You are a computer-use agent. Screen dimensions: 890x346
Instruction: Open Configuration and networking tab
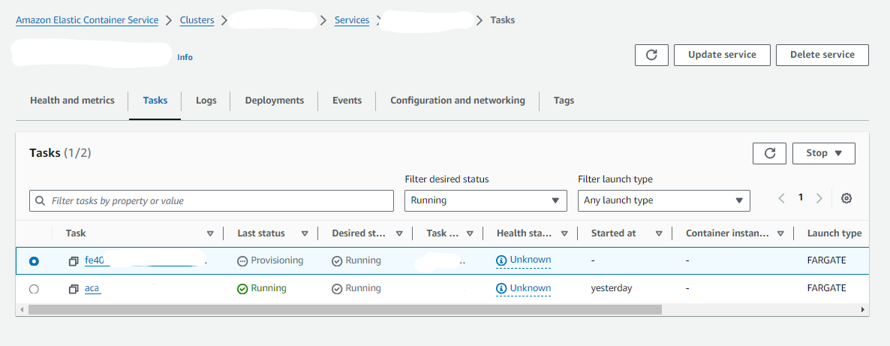pyautogui.click(x=458, y=101)
